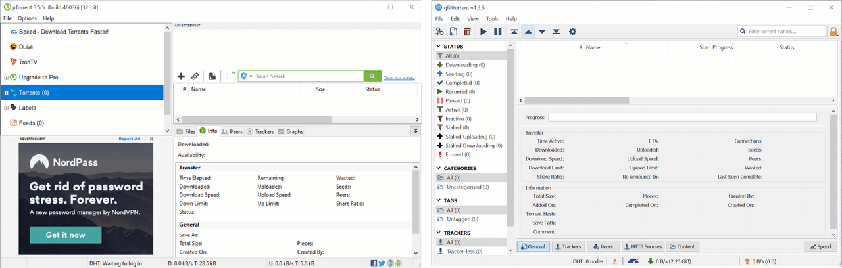Click Move up in queue icon
Screen dimensions: 842x268
tap(528, 32)
